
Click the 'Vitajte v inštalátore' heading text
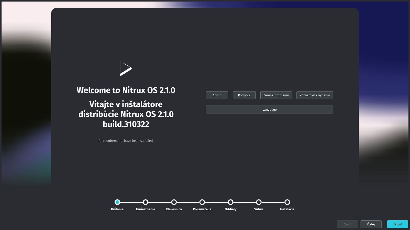tap(126, 104)
